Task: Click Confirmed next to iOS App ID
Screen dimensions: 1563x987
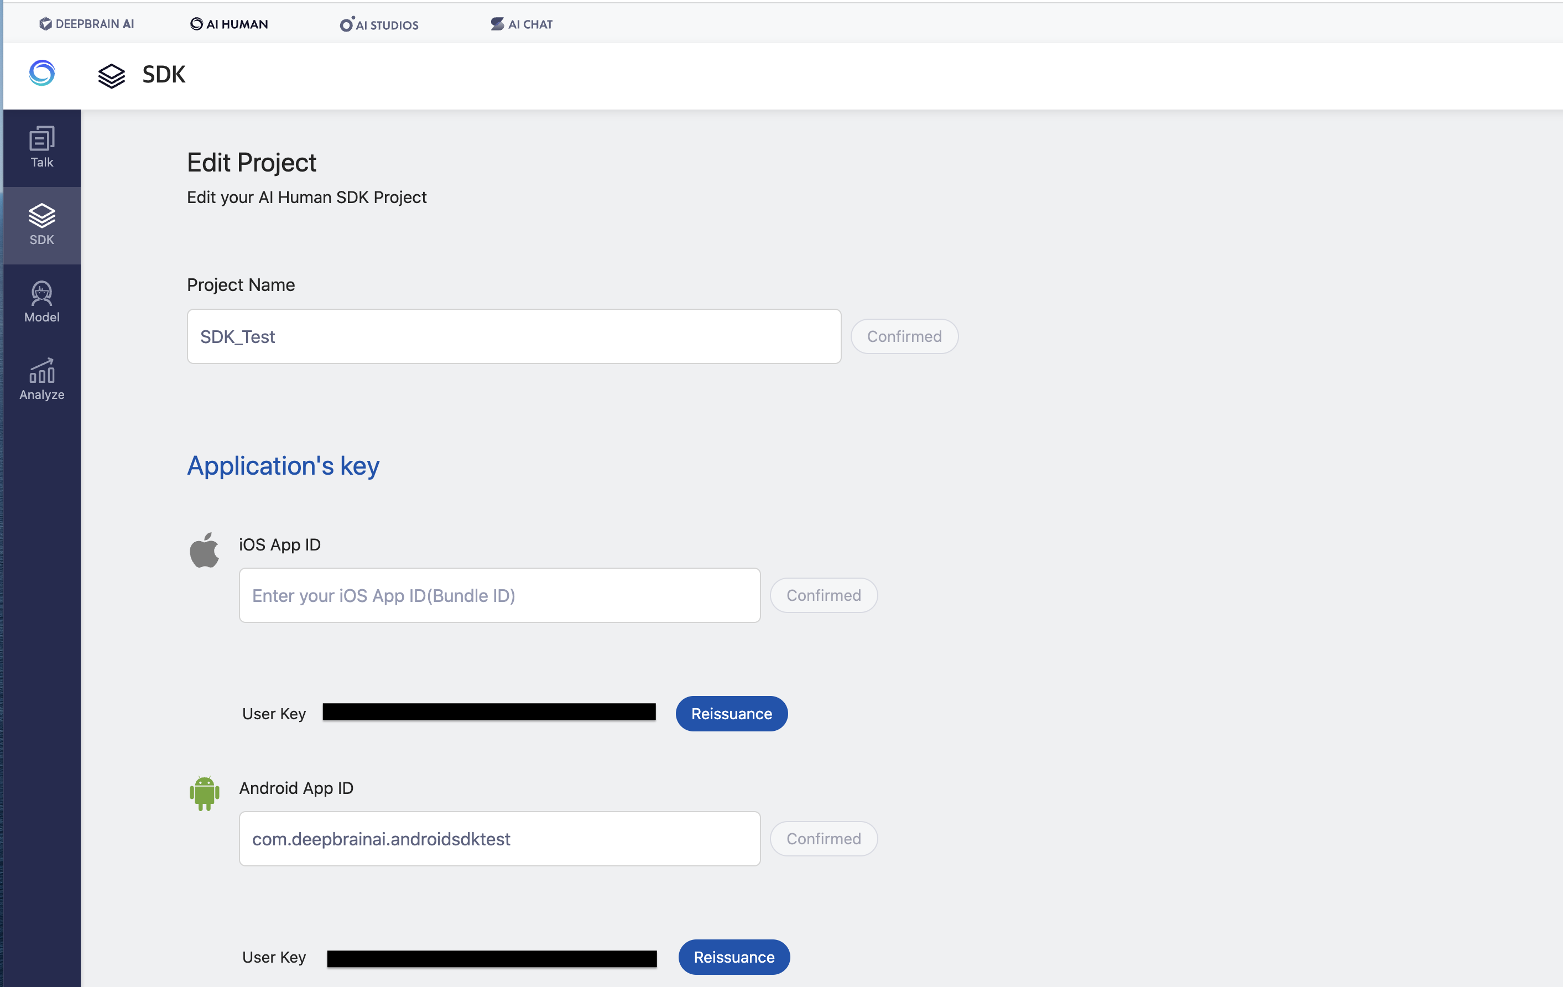Action: coord(824,595)
